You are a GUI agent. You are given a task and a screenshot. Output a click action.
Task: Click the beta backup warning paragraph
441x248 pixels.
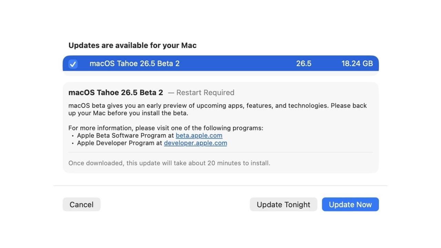click(x=217, y=109)
